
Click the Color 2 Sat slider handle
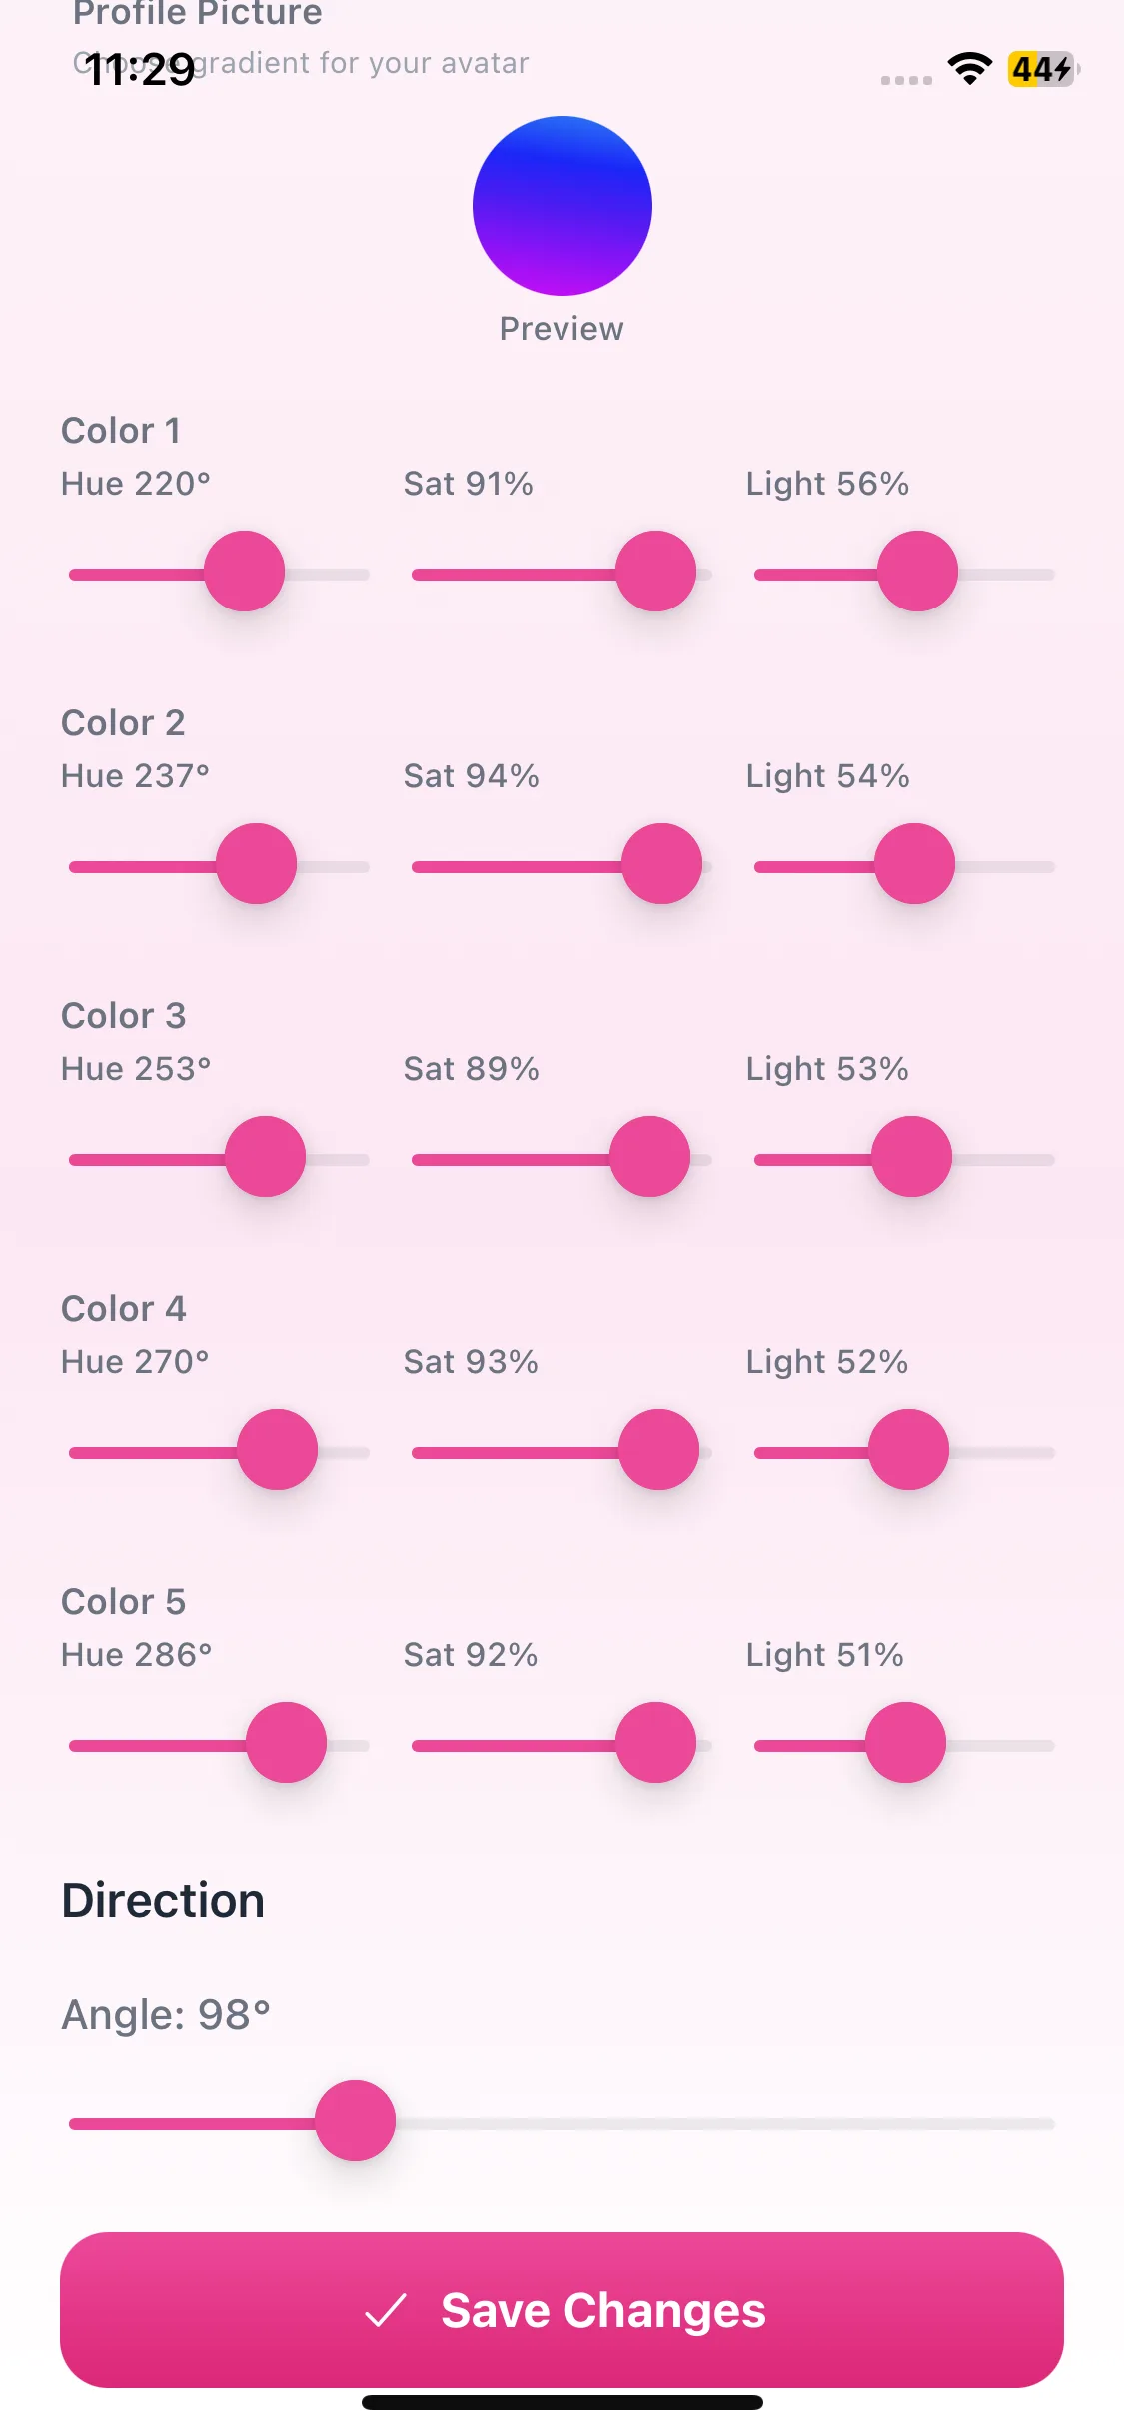point(661,864)
